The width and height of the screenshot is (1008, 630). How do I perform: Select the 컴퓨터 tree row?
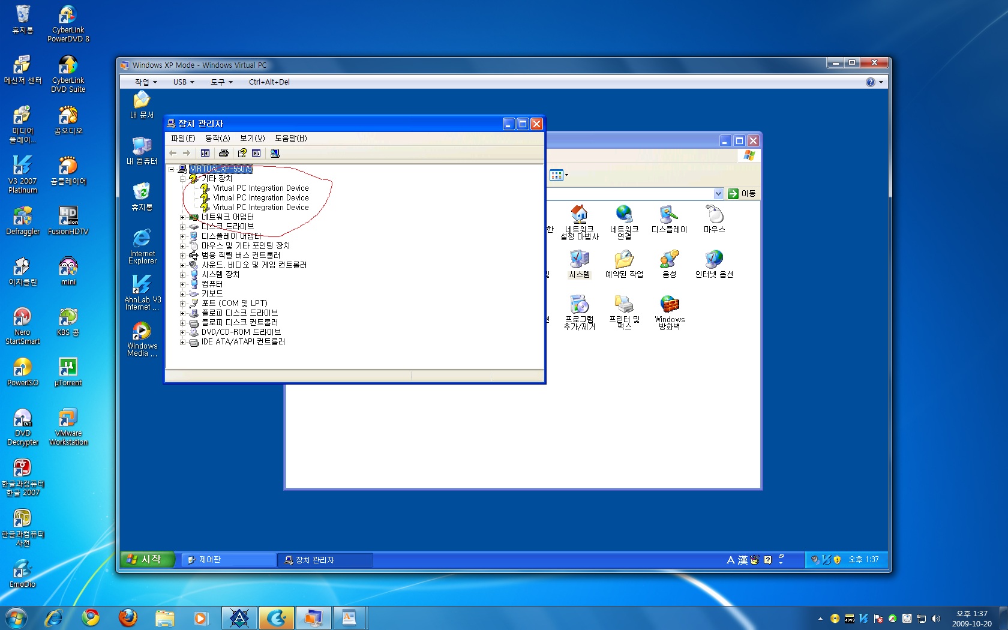[x=212, y=284]
